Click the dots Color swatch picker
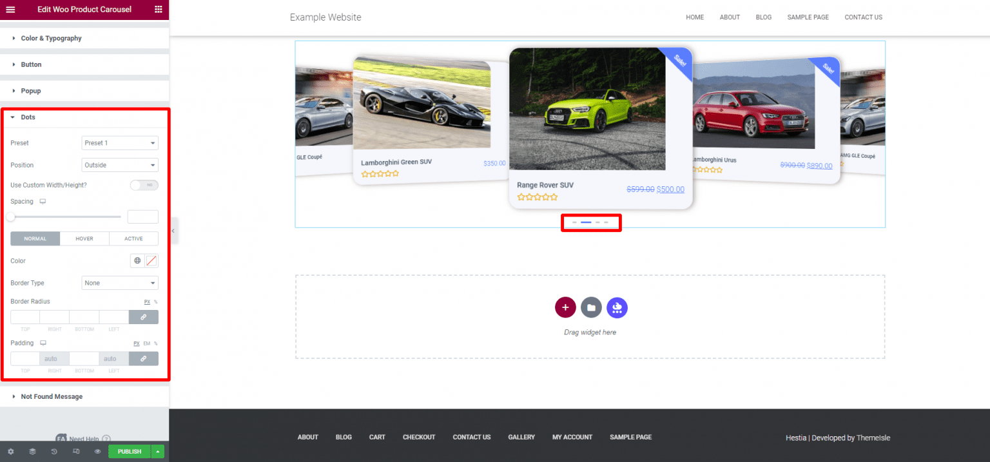The width and height of the screenshot is (990, 462). tap(151, 261)
